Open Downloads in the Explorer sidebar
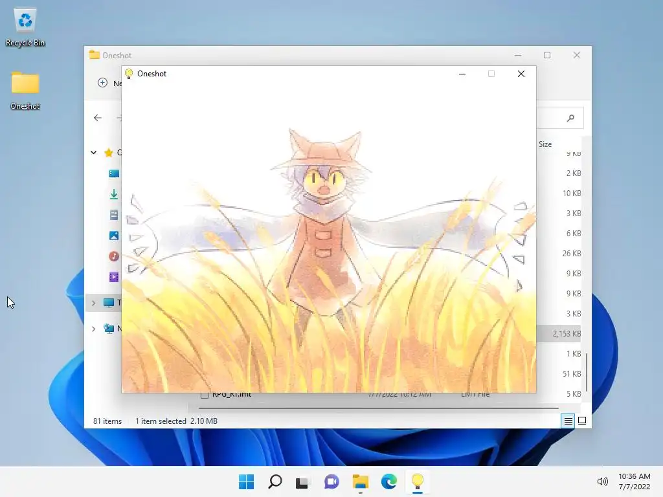The width and height of the screenshot is (663, 497). 114,194
